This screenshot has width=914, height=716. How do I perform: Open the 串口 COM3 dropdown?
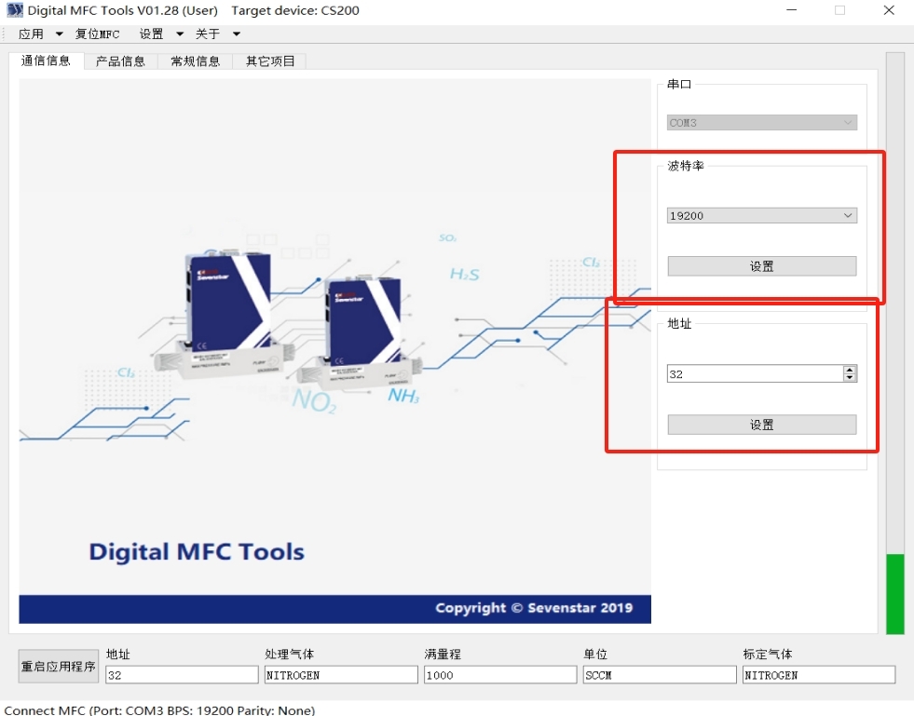click(761, 123)
